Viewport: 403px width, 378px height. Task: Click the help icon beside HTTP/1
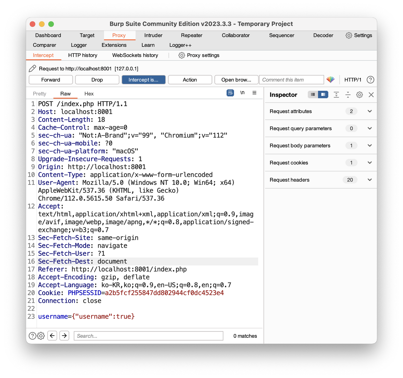(371, 80)
